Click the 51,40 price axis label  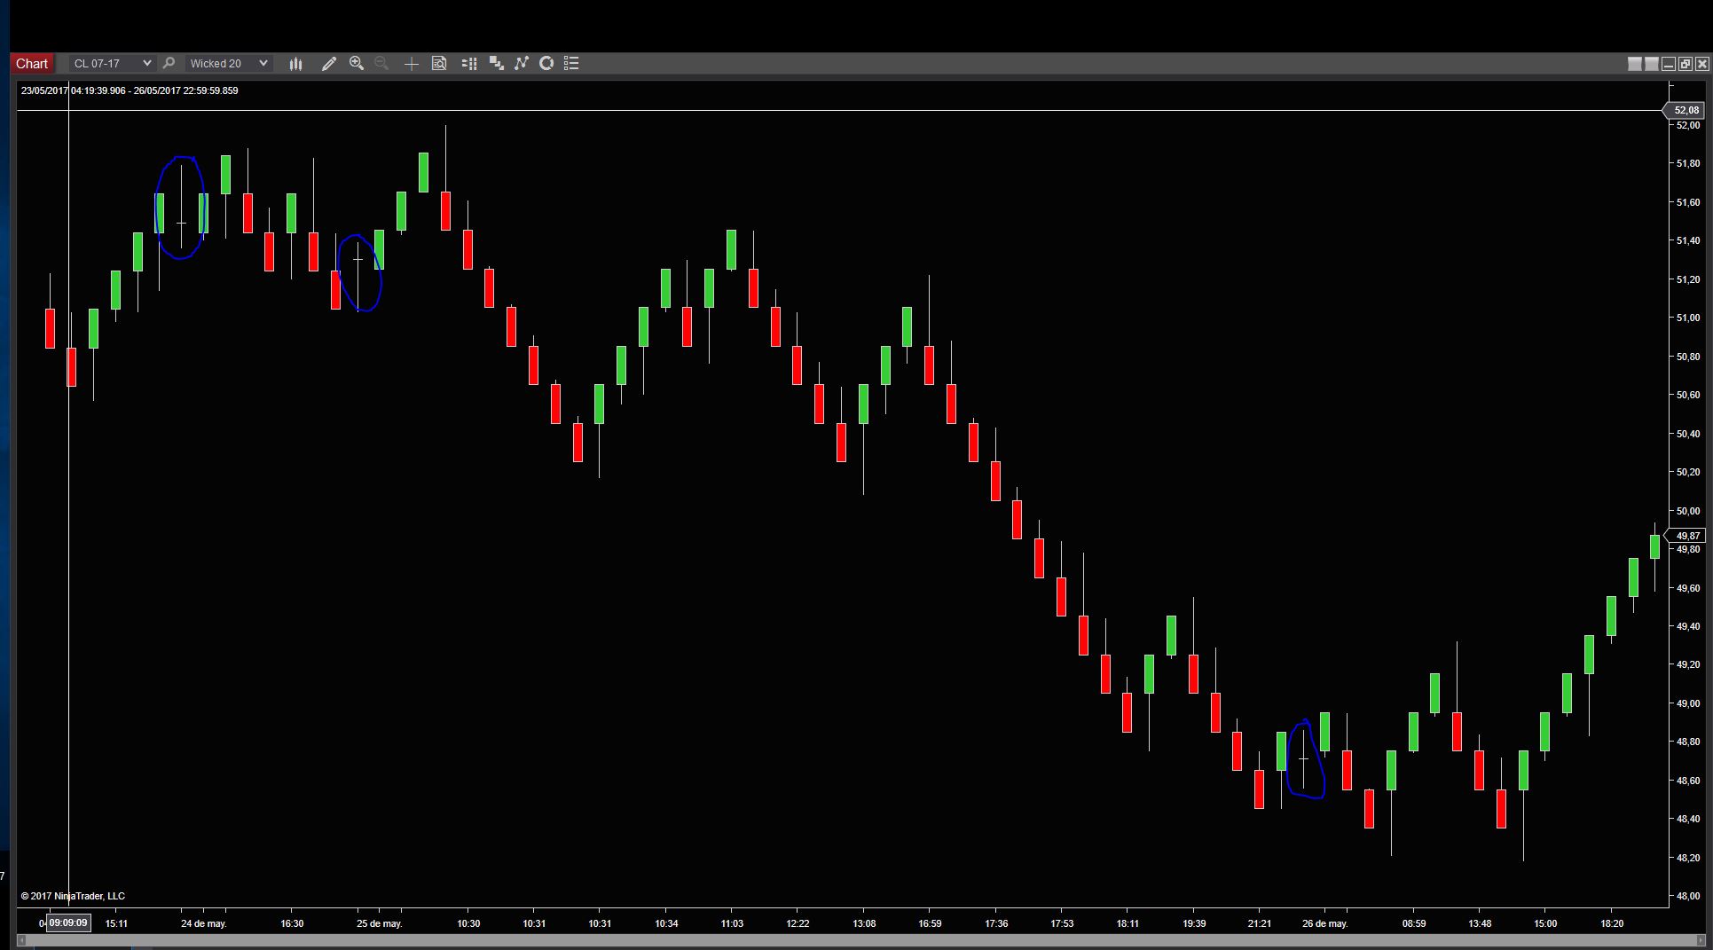1687,240
